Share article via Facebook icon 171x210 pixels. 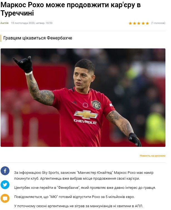[5, 171]
